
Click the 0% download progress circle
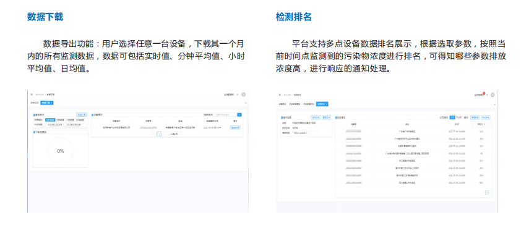pyautogui.click(x=61, y=151)
